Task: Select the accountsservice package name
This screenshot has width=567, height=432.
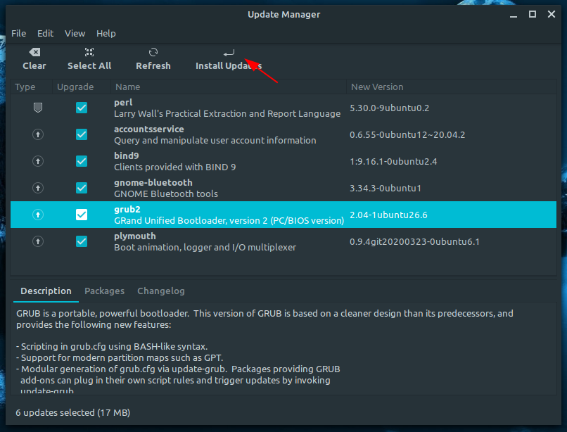Action: click(149, 129)
